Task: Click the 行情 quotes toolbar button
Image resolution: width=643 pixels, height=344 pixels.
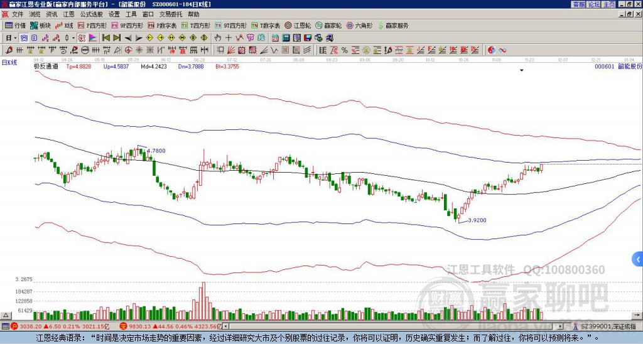Action: (x=15, y=26)
